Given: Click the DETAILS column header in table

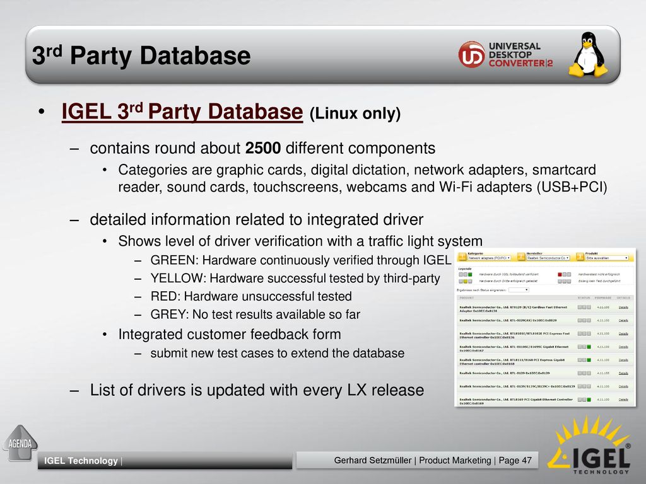Looking at the screenshot, I should click(623, 298).
